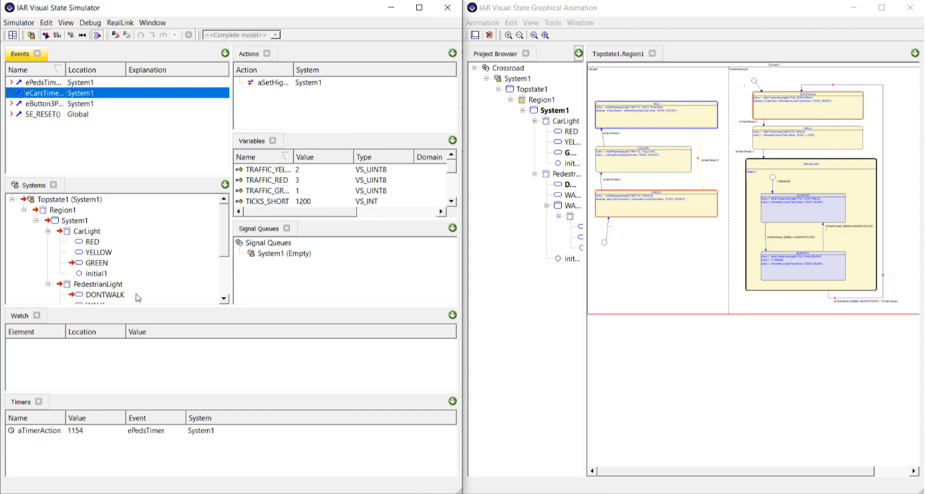Open the Simulator menu

tap(19, 23)
